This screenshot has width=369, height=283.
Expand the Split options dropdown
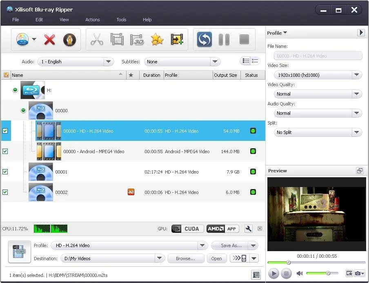[357, 132]
